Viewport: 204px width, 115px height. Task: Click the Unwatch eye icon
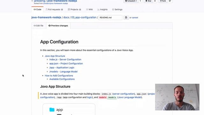126,1
